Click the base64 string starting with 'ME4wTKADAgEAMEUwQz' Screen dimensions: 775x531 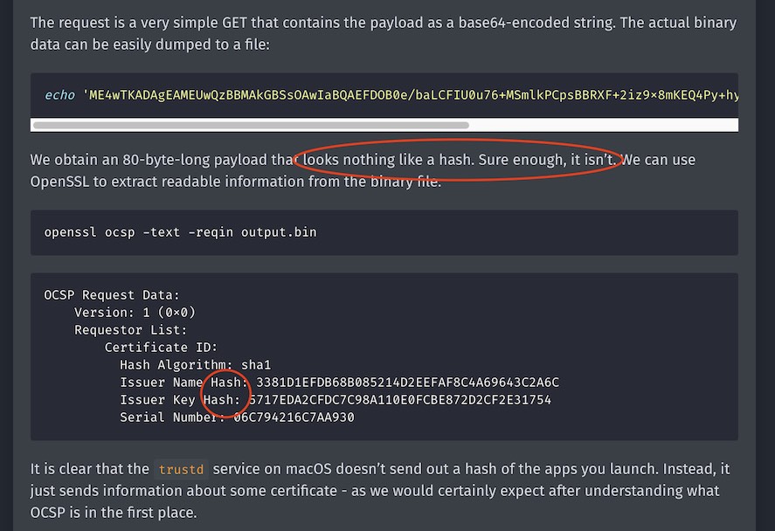coord(411,94)
